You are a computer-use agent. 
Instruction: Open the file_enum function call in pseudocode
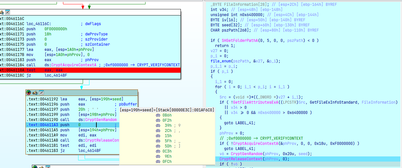tap(220, 61)
